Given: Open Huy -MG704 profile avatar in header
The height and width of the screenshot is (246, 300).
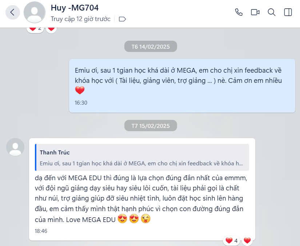Looking at the screenshot, I should [x=35, y=12].
